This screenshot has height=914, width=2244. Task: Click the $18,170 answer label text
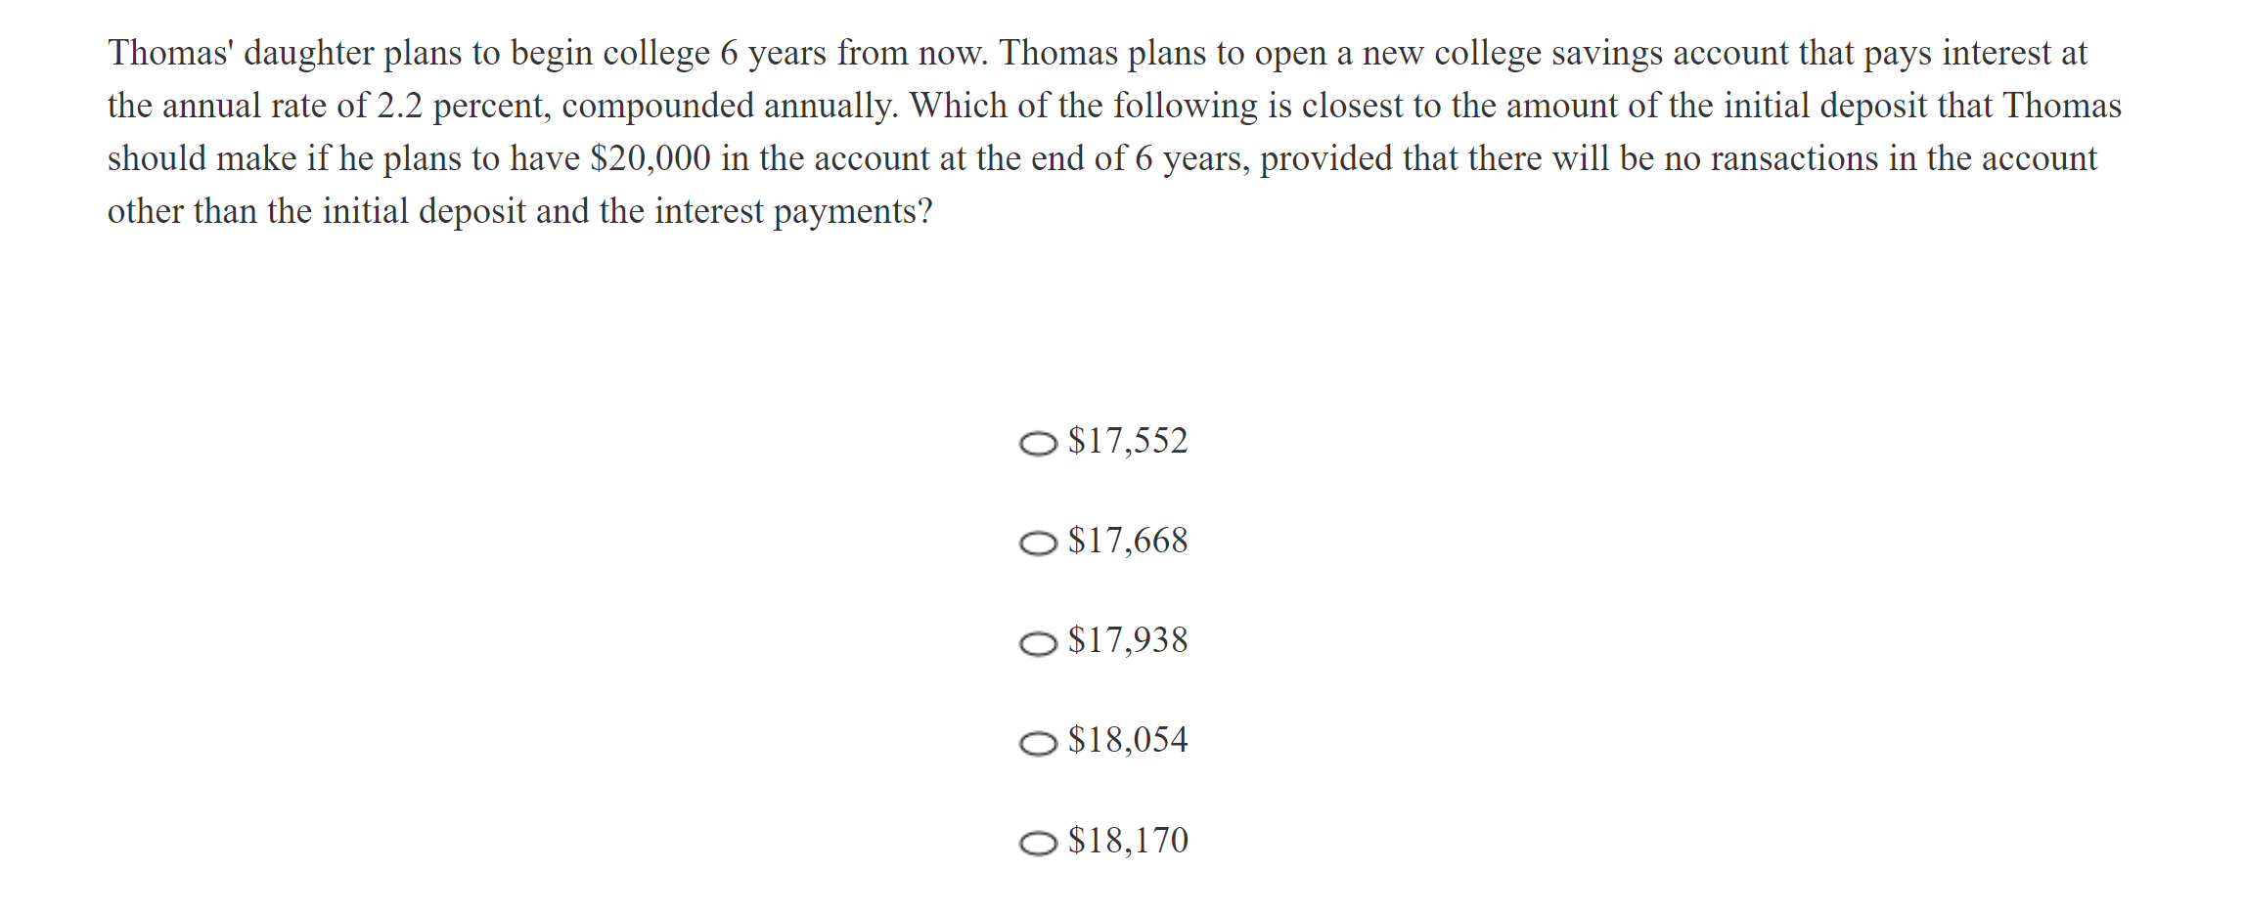click(1128, 841)
